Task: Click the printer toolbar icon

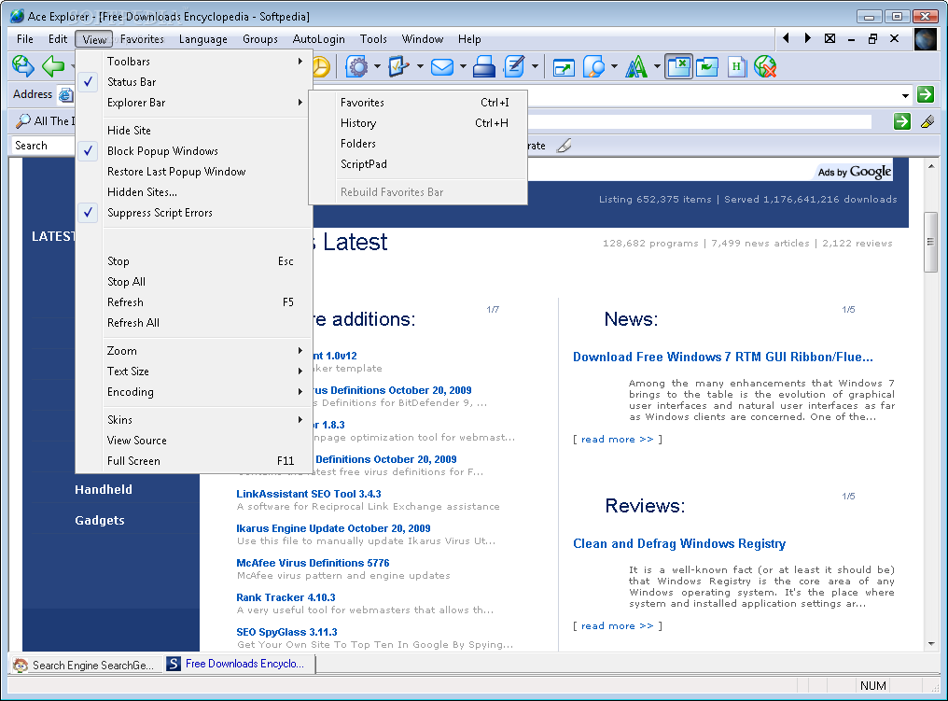Action: pyautogui.click(x=484, y=66)
